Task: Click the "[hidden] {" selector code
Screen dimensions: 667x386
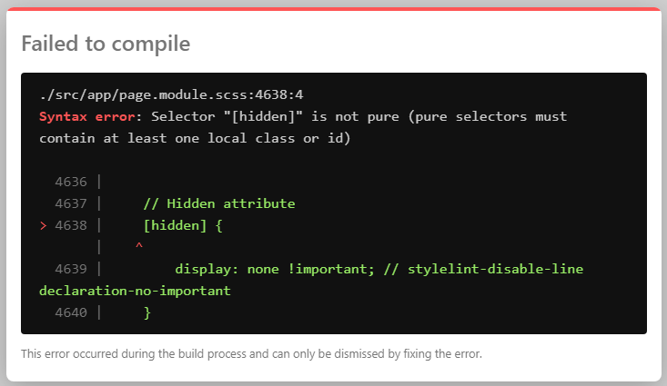Action: pos(183,225)
